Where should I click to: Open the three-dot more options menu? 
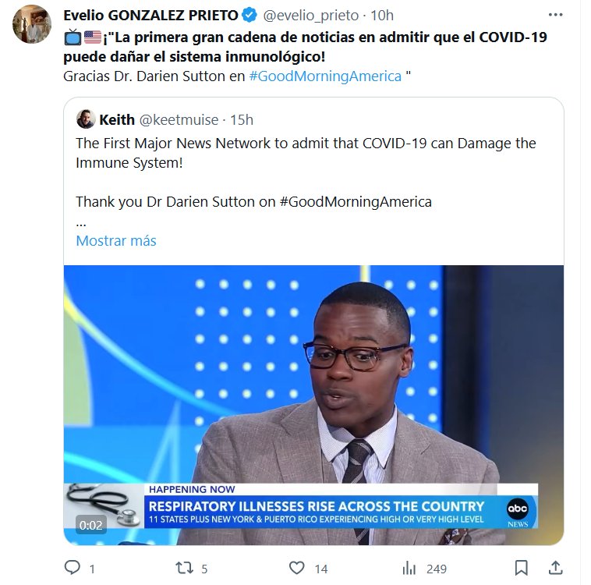pyautogui.click(x=556, y=15)
